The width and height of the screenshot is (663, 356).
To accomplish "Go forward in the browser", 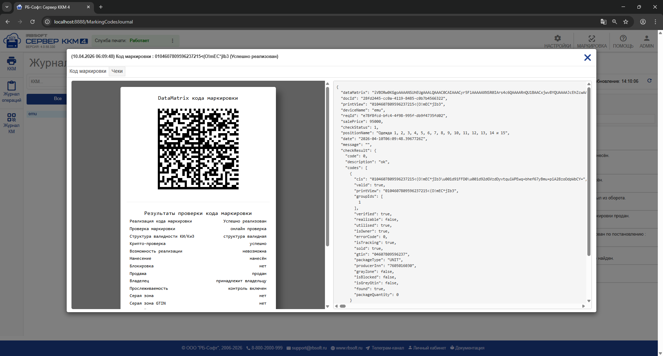I will coord(20,22).
